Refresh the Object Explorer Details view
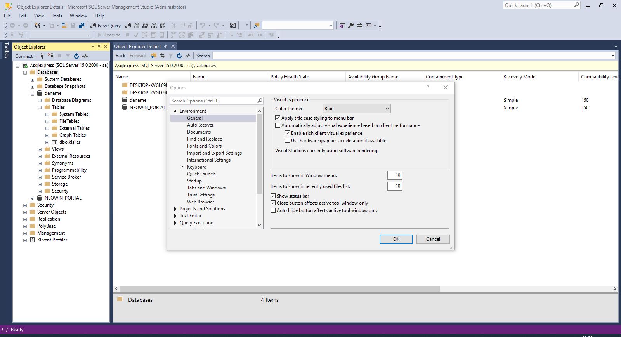Image resolution: width=621 pixels, height=337 pixels. click(x=179, y=56)
